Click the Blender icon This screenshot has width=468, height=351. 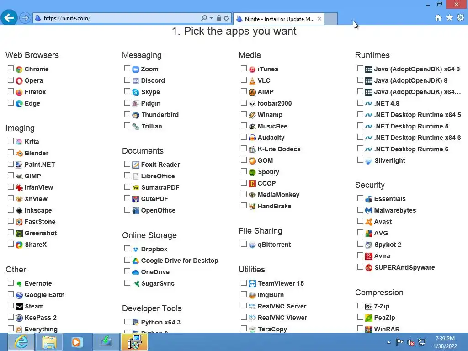click(x=19, y=153)
